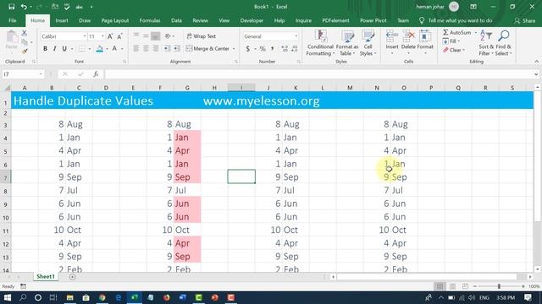
Task: Apply Format Painter brush
Action: (x=25, y=51)
